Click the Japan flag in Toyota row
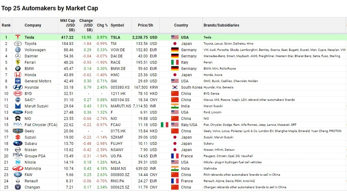The width and height of the screenshot is (347, 192). 175,44
